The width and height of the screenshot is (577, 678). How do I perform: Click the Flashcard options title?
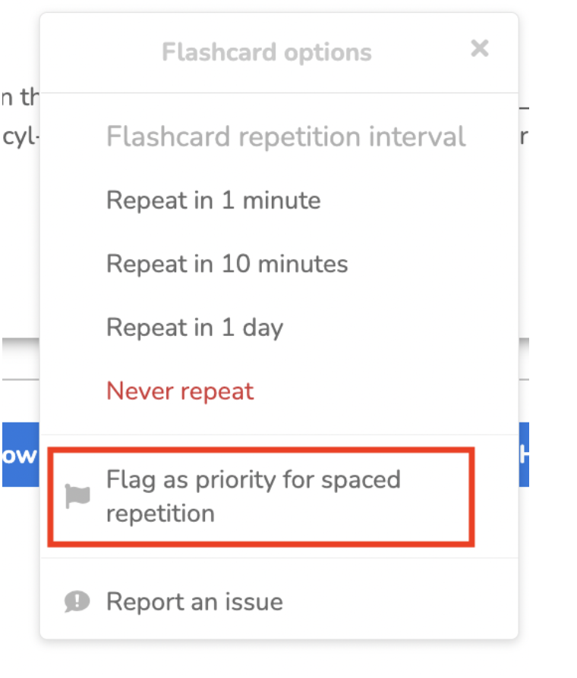266,53
